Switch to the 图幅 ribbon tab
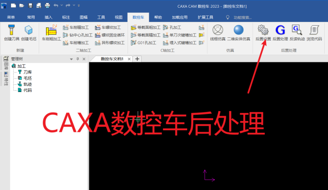This screenshot has width=328, height=190. (x=83, y=17)
